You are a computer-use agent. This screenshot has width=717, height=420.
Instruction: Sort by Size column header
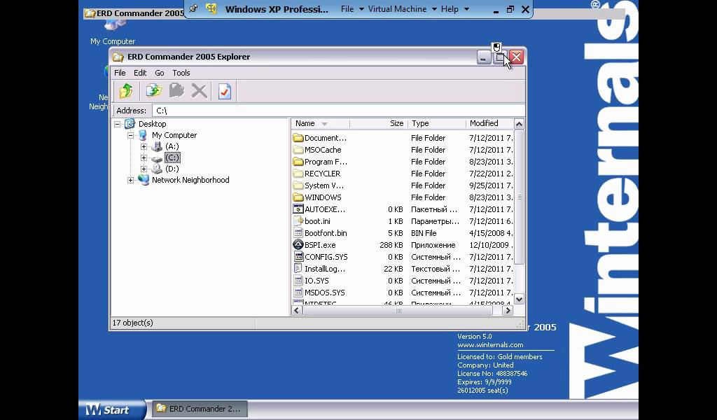379,123
